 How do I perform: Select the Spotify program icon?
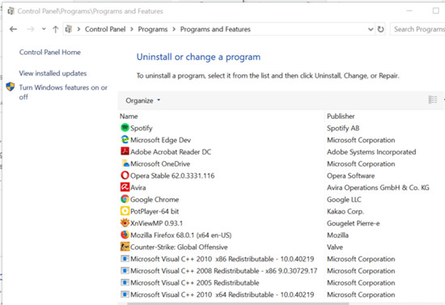[x=125, y=128]
